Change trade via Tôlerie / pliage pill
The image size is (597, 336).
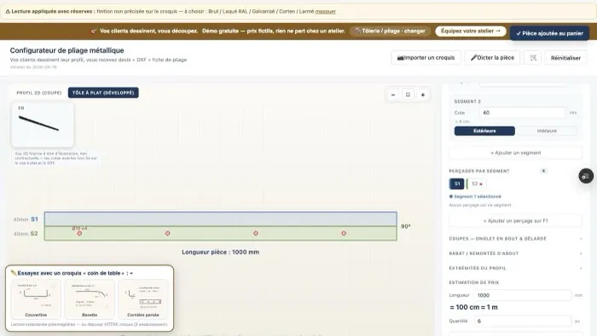[391, 31]
